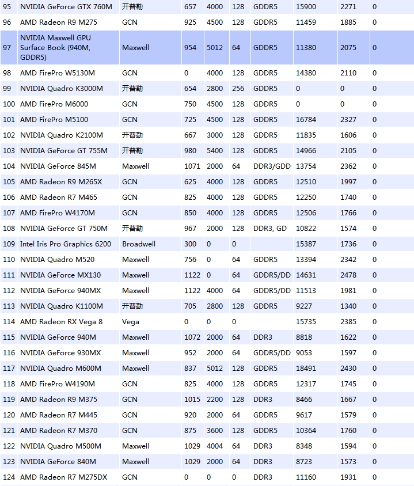Select NVIDIA GeForce GT 755M row name
The height and width of the screenshot is (486, 414).
[x=64, y=151]
